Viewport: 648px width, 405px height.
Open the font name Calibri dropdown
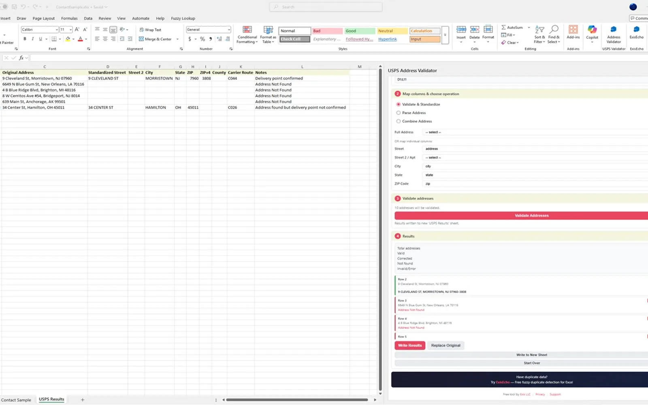(57, 30)
